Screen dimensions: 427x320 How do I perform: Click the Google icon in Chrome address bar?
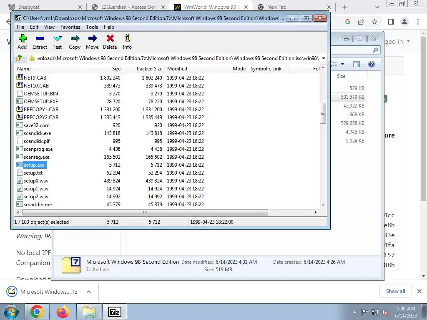(347, 22)
